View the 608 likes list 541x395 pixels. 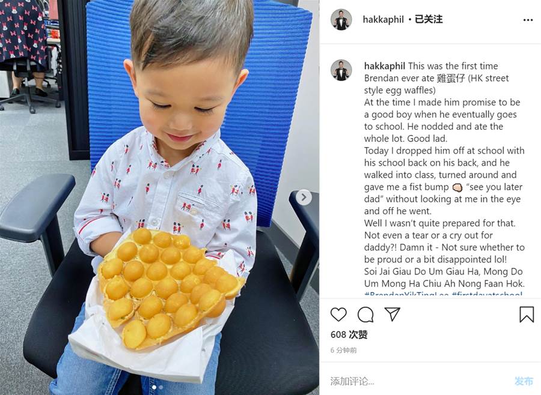[x=349, y=334]
